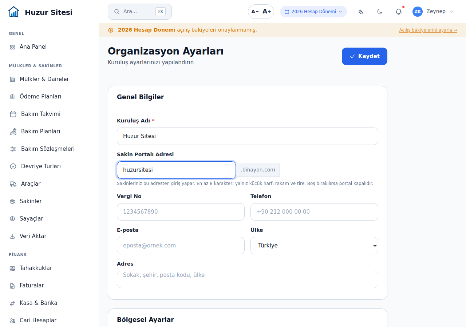
Task: Decrease font size with A− button
Action: click(255, 12)
